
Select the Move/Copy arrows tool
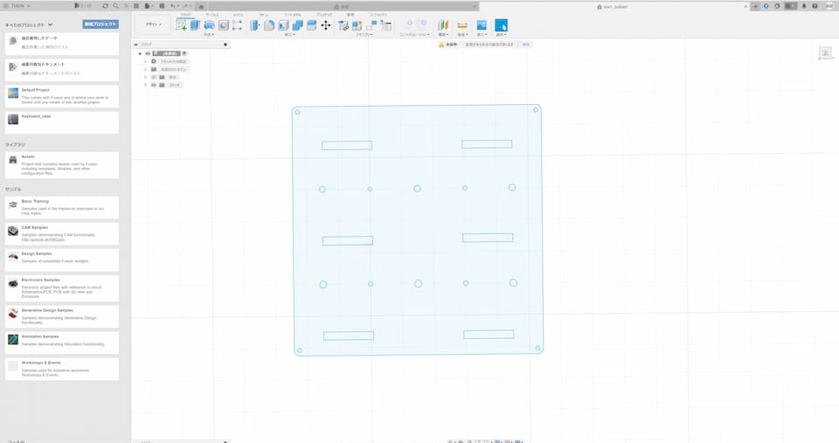point(325,25)
